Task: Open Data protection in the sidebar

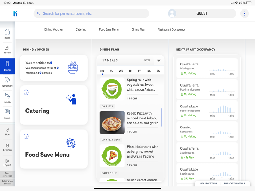Action: pyautogui.click(x=7, y=175)
